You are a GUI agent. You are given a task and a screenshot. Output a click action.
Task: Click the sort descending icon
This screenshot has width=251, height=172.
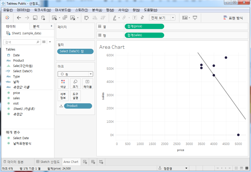point(103,18)
